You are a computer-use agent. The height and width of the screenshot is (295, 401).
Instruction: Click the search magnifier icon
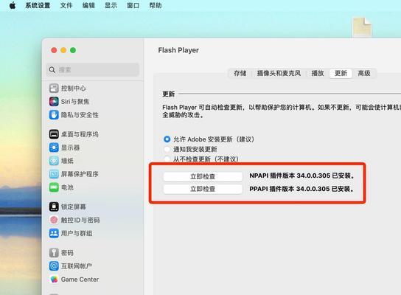coord(52,69)
